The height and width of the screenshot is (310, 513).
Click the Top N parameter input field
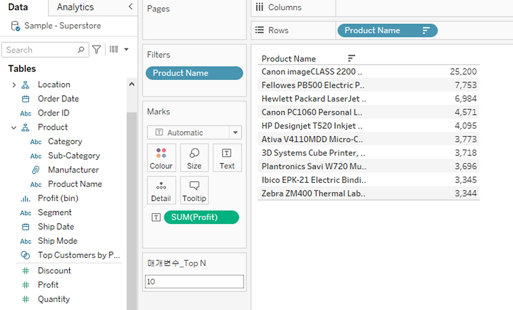point(194,282)
